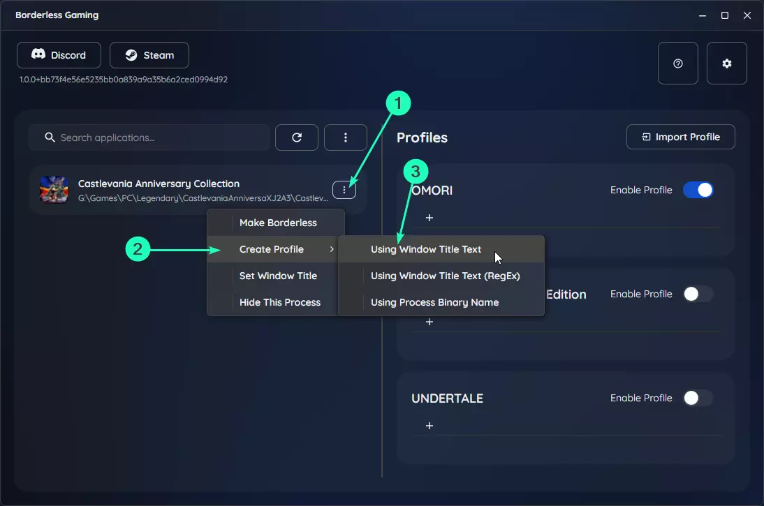Select Using Process Binary Name
Image resolution: width=764 pixels, height=506 pixels.
pyautogui.click(x=441, y=302)
